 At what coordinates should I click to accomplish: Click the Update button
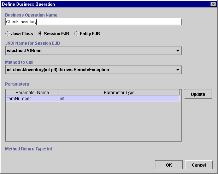click(x=198, y=94)
